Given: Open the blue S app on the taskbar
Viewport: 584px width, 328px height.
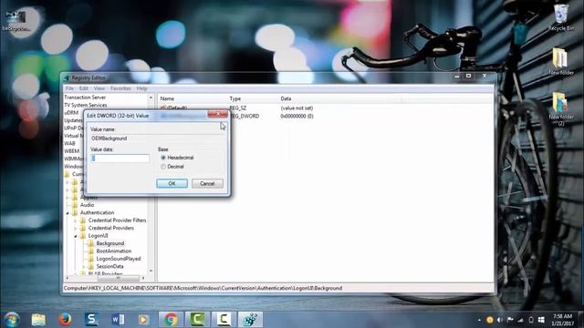Looking at the screenshot, I should tap(91, 320).
